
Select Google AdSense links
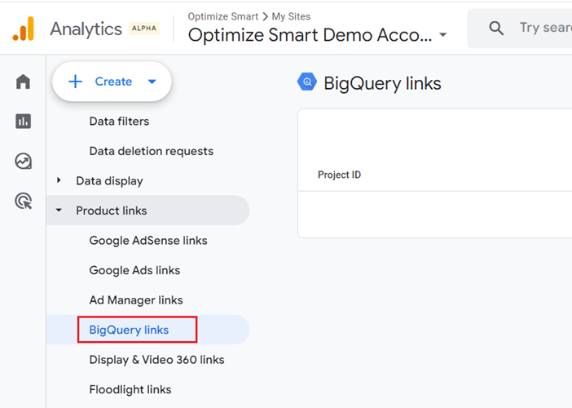pyautogui.click(x=148, y=241)
